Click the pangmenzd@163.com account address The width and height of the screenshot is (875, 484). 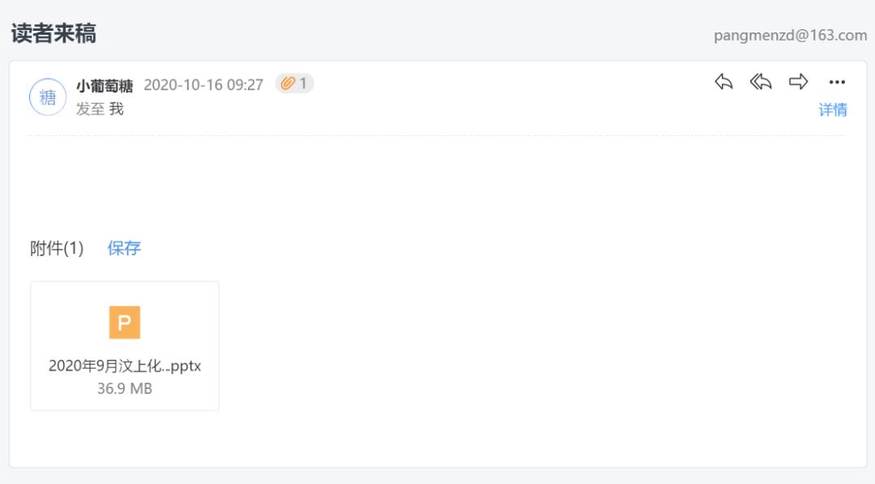click(x=790, y=36)
